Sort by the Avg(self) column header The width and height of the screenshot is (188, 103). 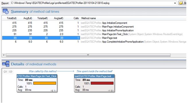coord(59,18)
